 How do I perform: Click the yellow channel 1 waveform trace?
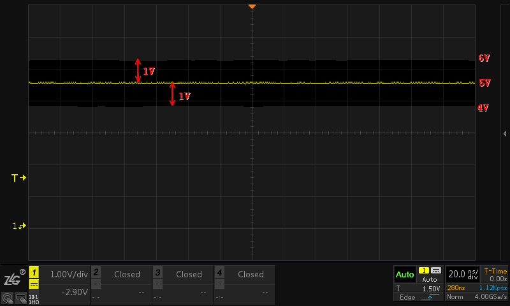click(252, 84)
